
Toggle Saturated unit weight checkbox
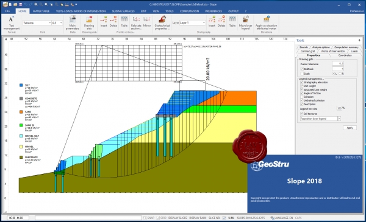[301, 89]
